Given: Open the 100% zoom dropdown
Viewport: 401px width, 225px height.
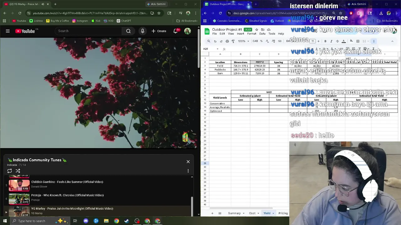Looking at the screenshot, I should click(x=243, y=41).
